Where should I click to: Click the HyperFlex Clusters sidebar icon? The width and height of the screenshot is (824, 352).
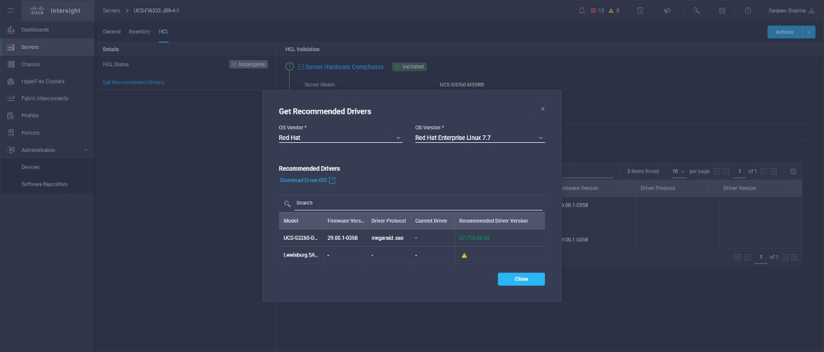11,81
